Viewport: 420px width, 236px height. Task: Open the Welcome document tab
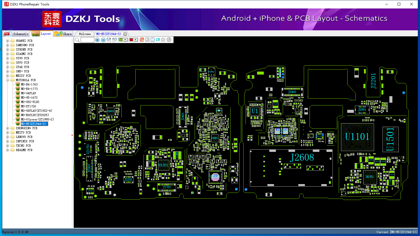click(x=85, y=34)
